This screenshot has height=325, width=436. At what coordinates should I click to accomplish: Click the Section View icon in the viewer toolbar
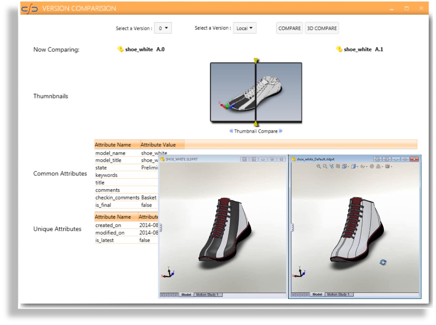point(338,166)
